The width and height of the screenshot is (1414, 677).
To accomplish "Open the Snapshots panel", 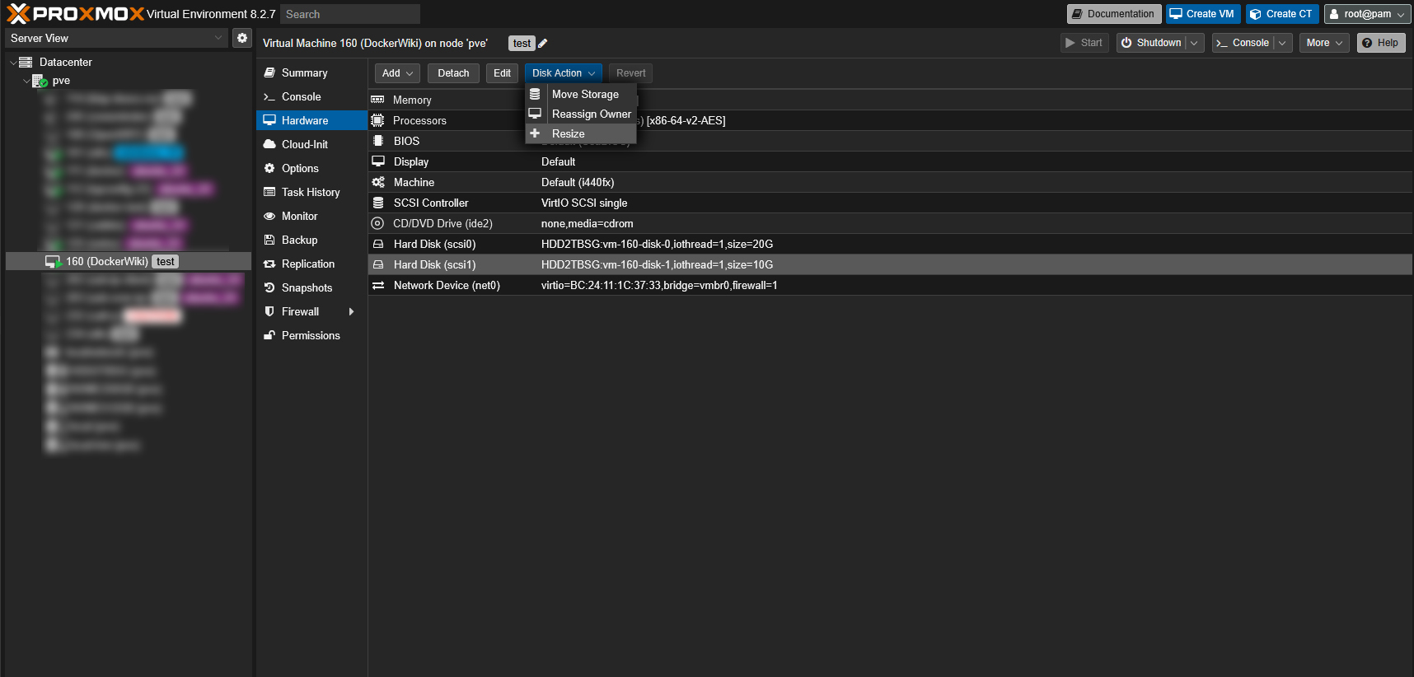I will click(307, 287).
